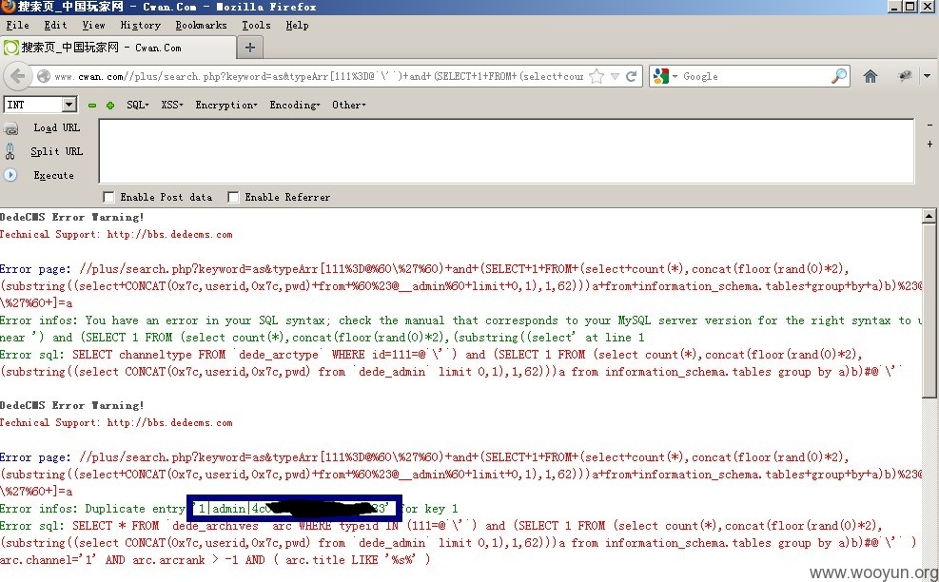The height and width of the screenshot is (582, 939).
Task: Enable Post data checkbox
Action: (x=108, y=197)
